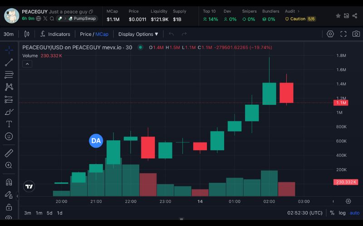Open timezone menu at 02:52:30 (UTC)
Screen dimensions: 363x226
point(305,213)
